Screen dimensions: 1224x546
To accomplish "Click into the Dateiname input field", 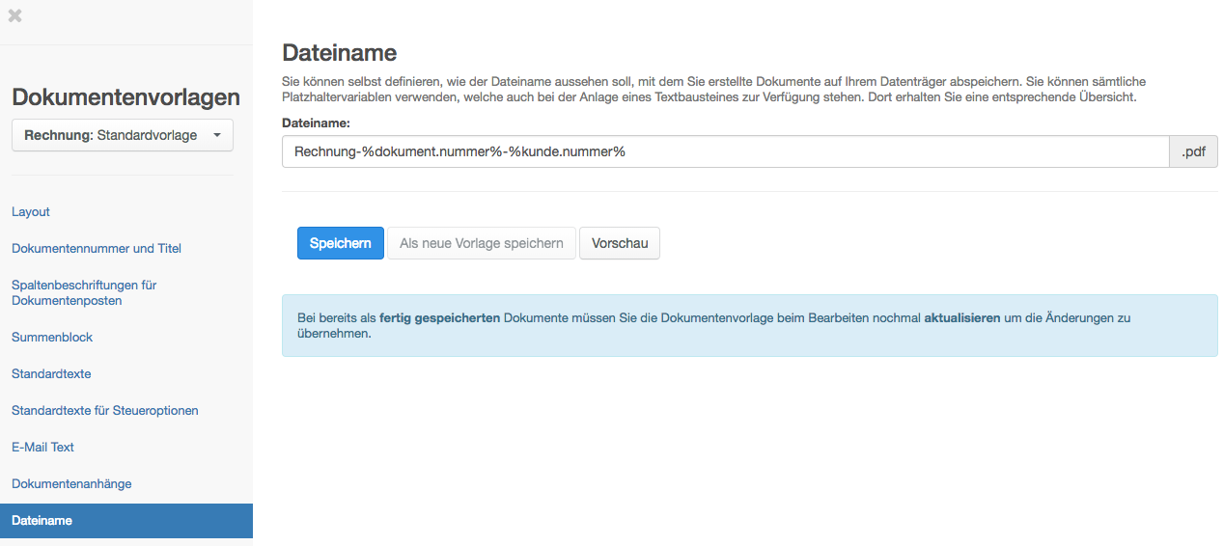I will coord(724,151).
